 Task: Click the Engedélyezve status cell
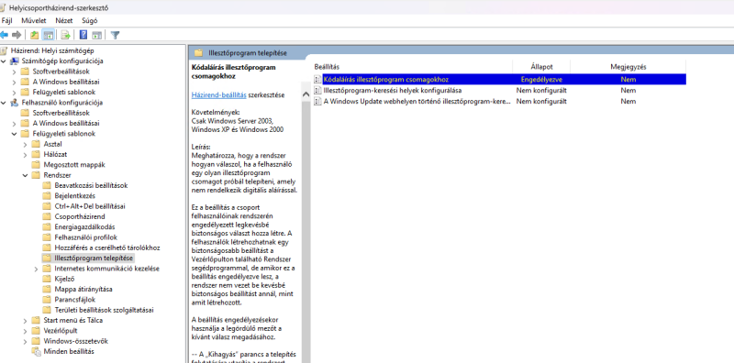[x=541, y=80]
